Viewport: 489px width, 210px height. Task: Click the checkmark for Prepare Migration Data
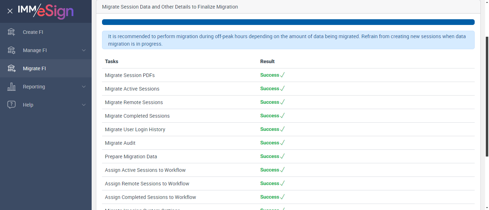282,156
